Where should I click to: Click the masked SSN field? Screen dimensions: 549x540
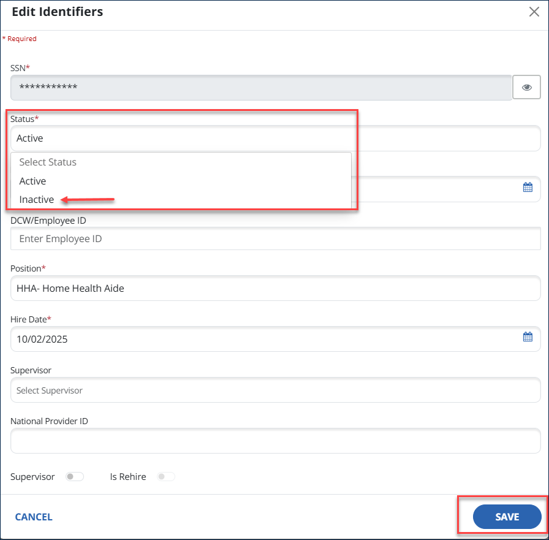260,88
